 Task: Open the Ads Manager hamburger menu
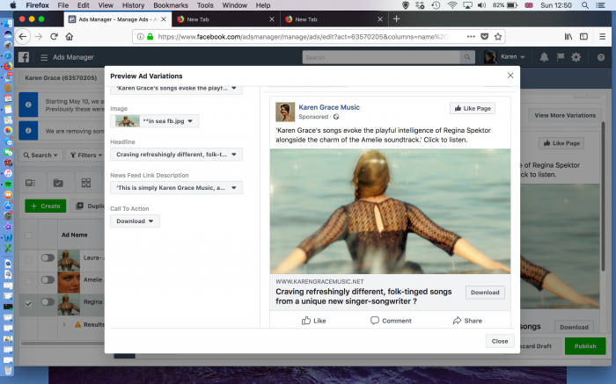(44, 57)
